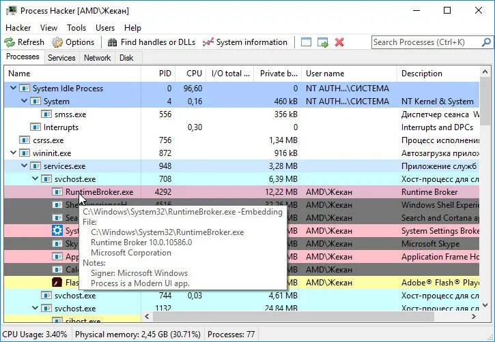Click the Search Processes input field
495x342 pixels.
pyautogui.click(x=426, y=42)
